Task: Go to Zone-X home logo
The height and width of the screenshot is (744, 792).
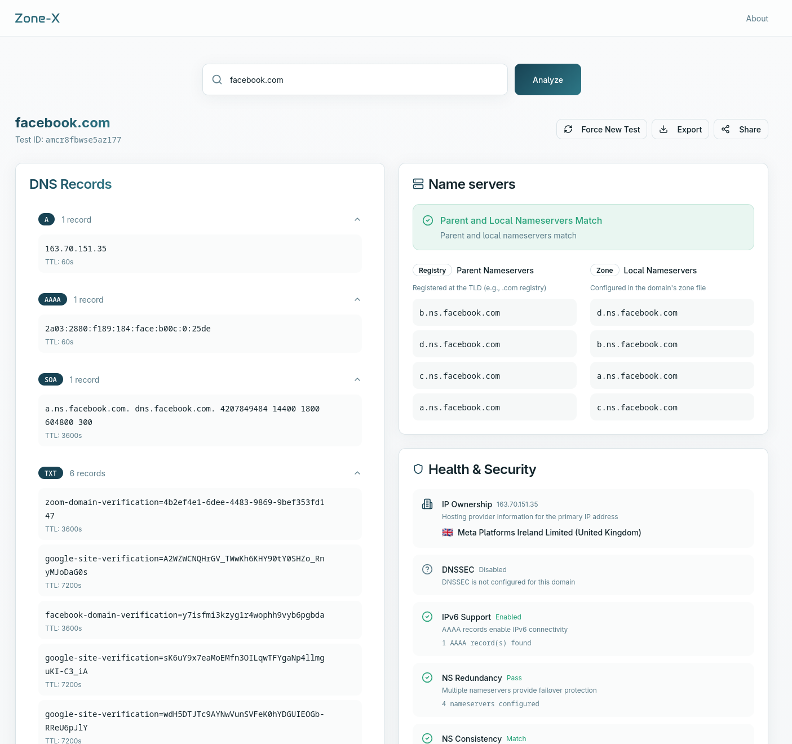Action: (37, 19)
